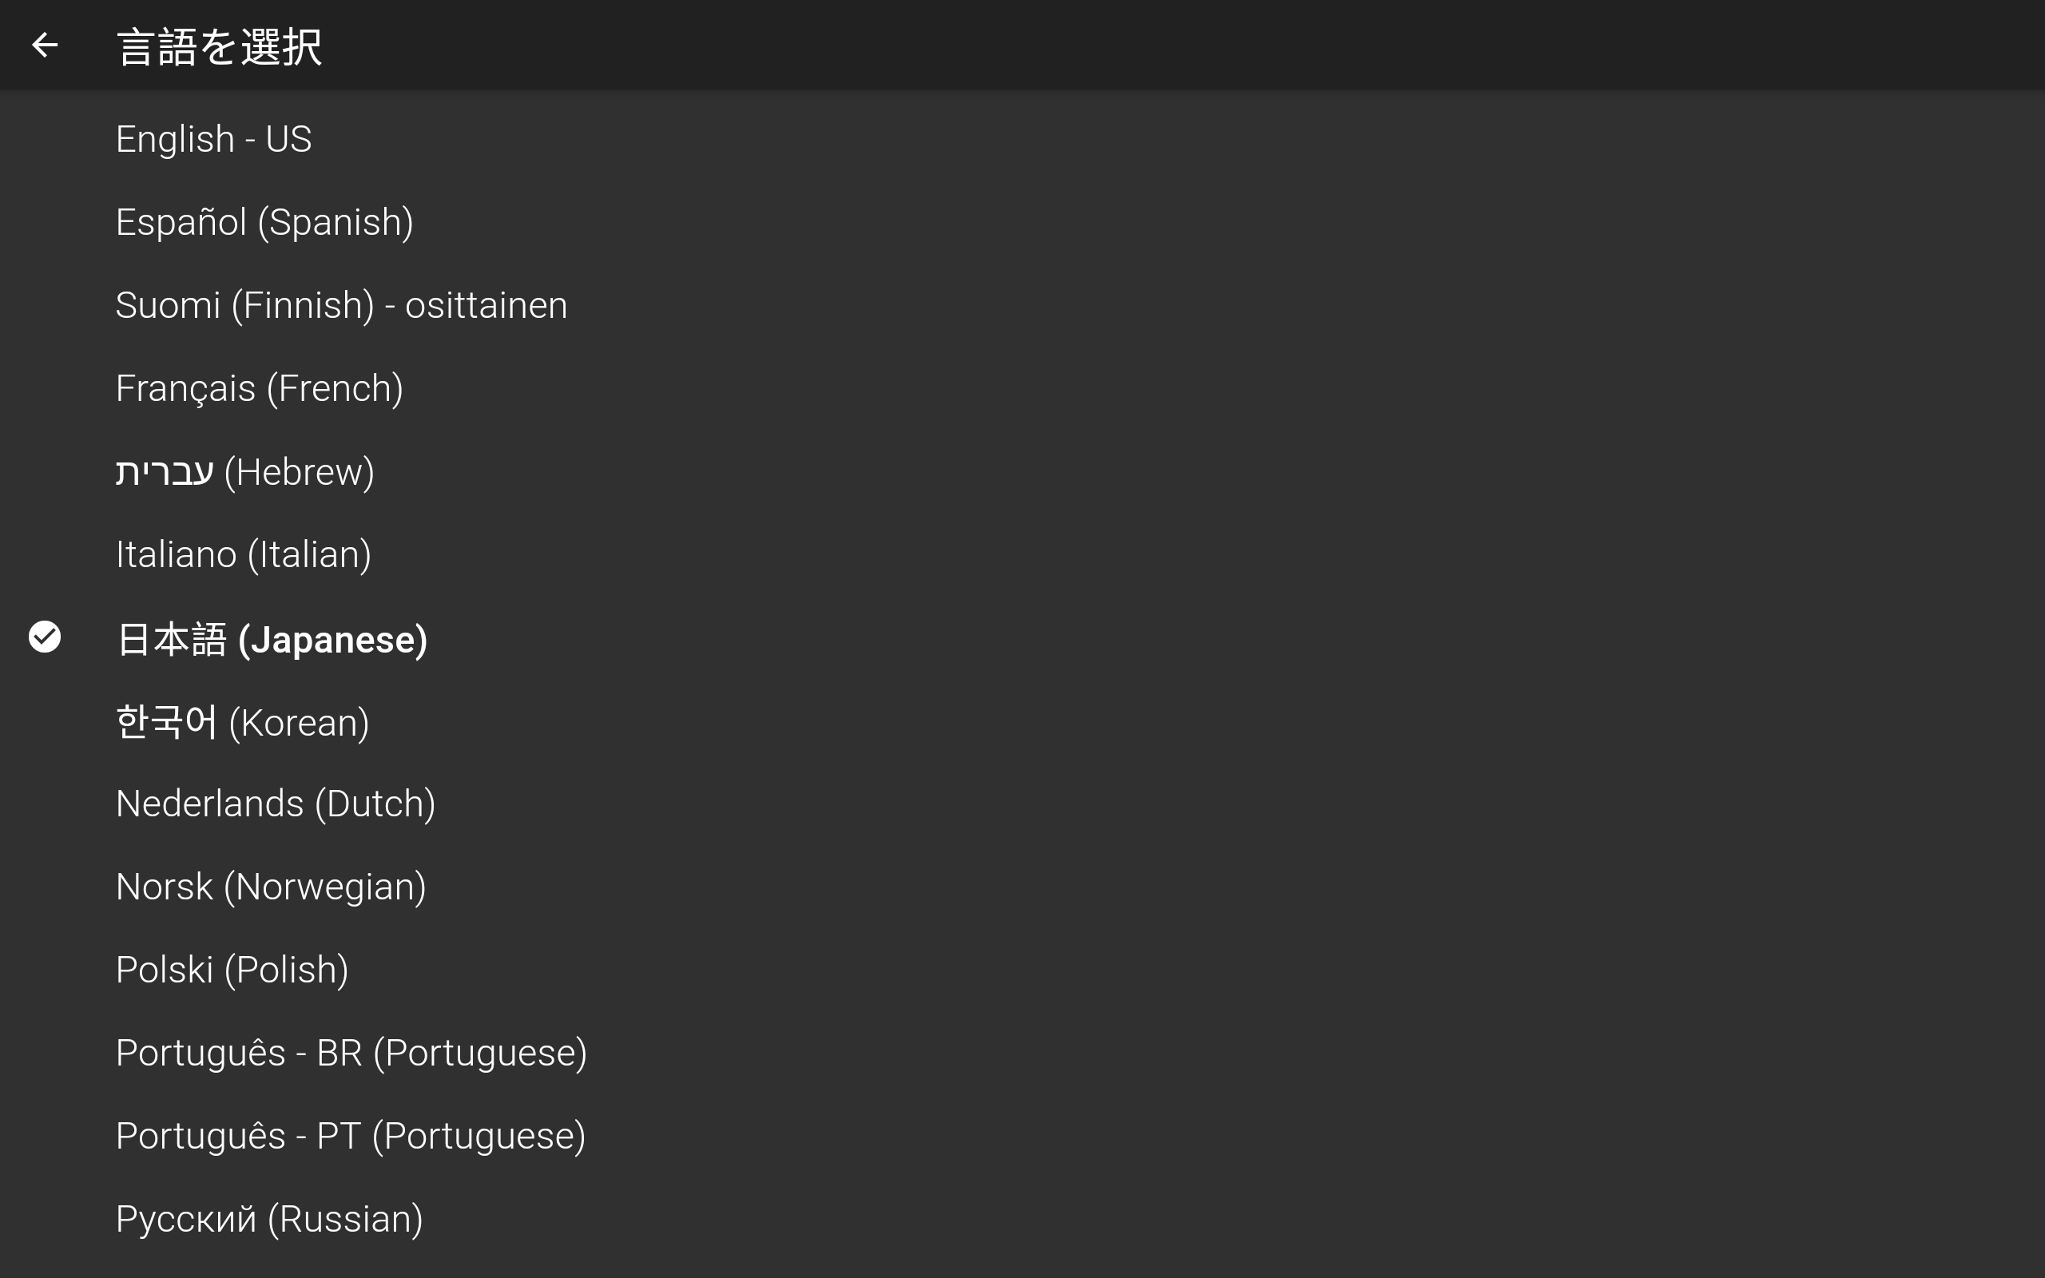Click the checkmark icon beside Japanese
2045x1278 pixels.
coord(45,637)
